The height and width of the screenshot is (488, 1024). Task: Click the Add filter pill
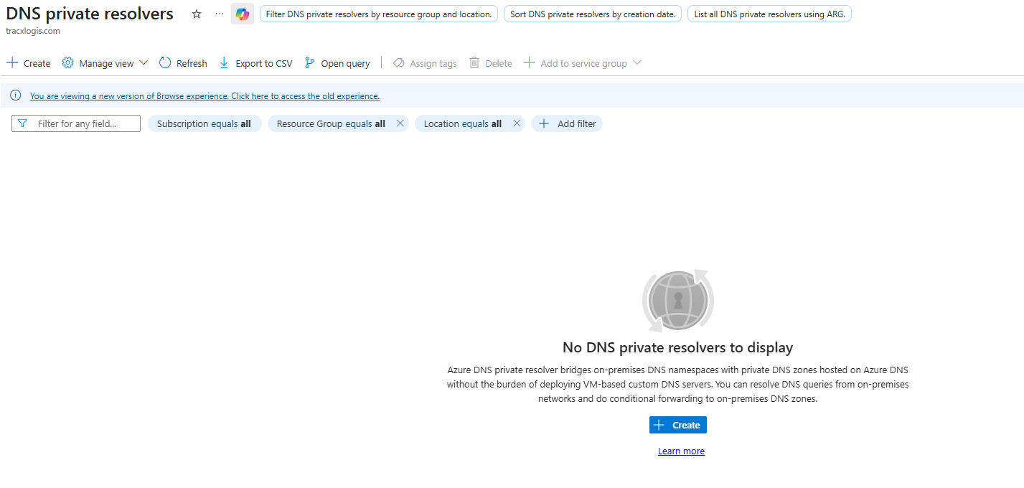tap(567, 123)
